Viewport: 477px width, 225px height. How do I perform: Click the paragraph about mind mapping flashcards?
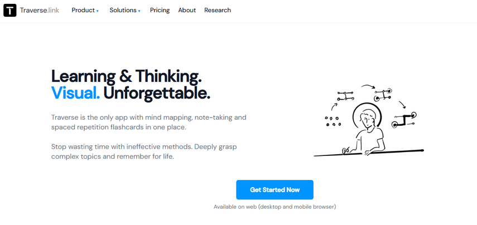click(149, 123)
